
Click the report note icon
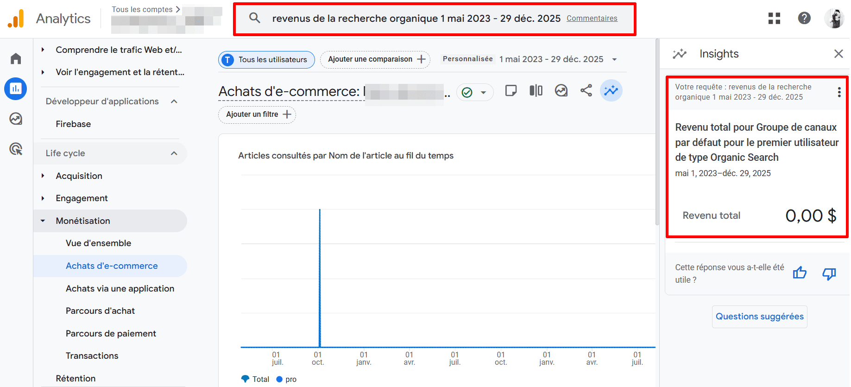coord(511,90)
